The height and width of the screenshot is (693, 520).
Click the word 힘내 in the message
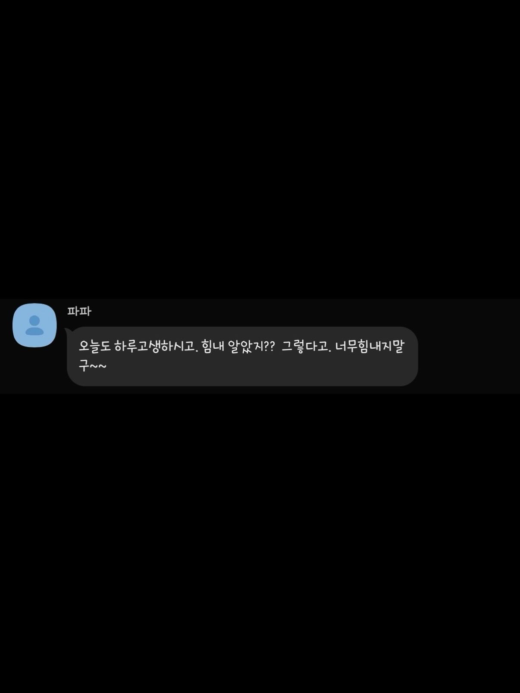[213, 346]
